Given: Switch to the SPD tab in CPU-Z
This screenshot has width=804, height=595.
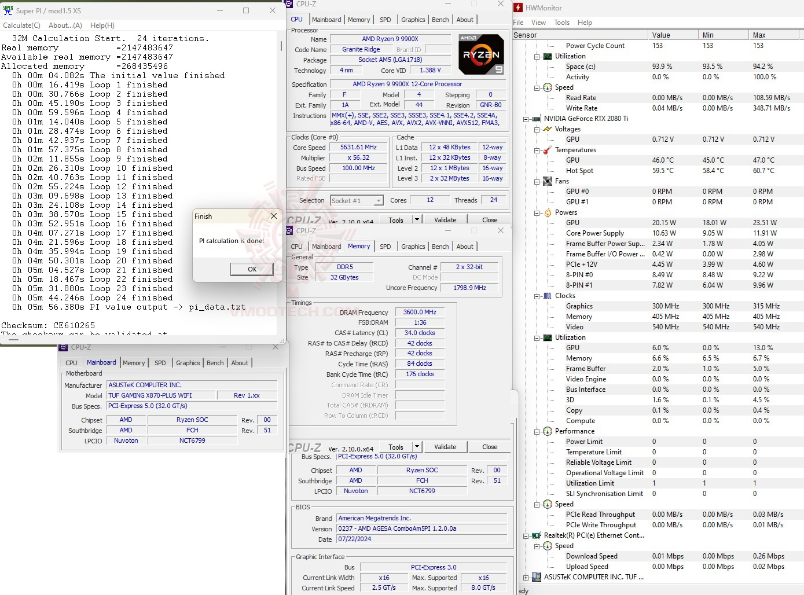Looking at the screenshot, I should click(x=385, y=19).
